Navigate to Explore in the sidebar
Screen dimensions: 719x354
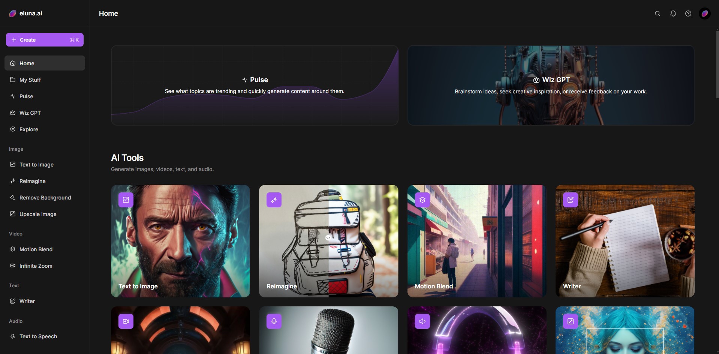[45, 129]
